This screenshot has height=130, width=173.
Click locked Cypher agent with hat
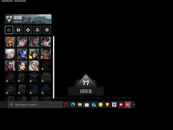coord(34,78)
